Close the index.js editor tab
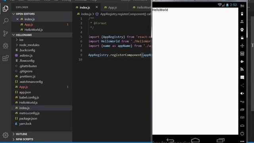254x143 pixels. [97, 7]
